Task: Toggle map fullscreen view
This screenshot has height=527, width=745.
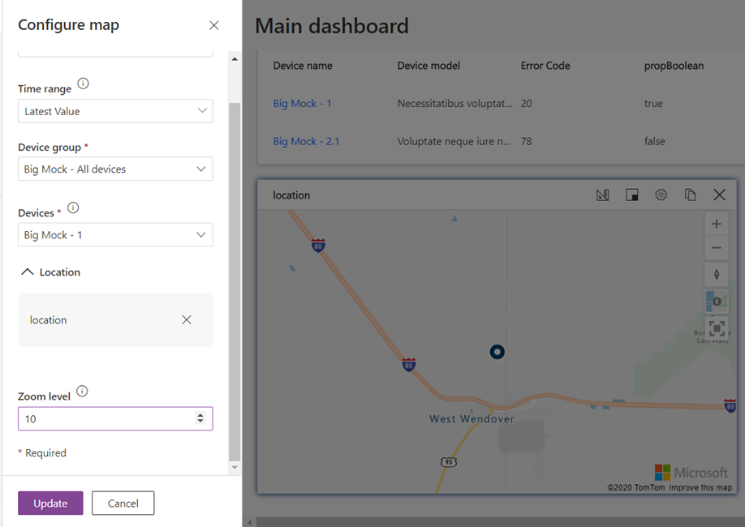Action: coord(717,328)
